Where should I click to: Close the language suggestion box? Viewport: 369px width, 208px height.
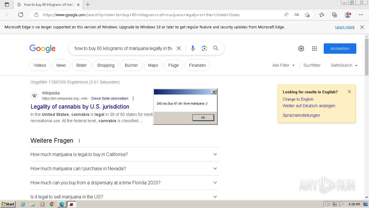point(349,92)
